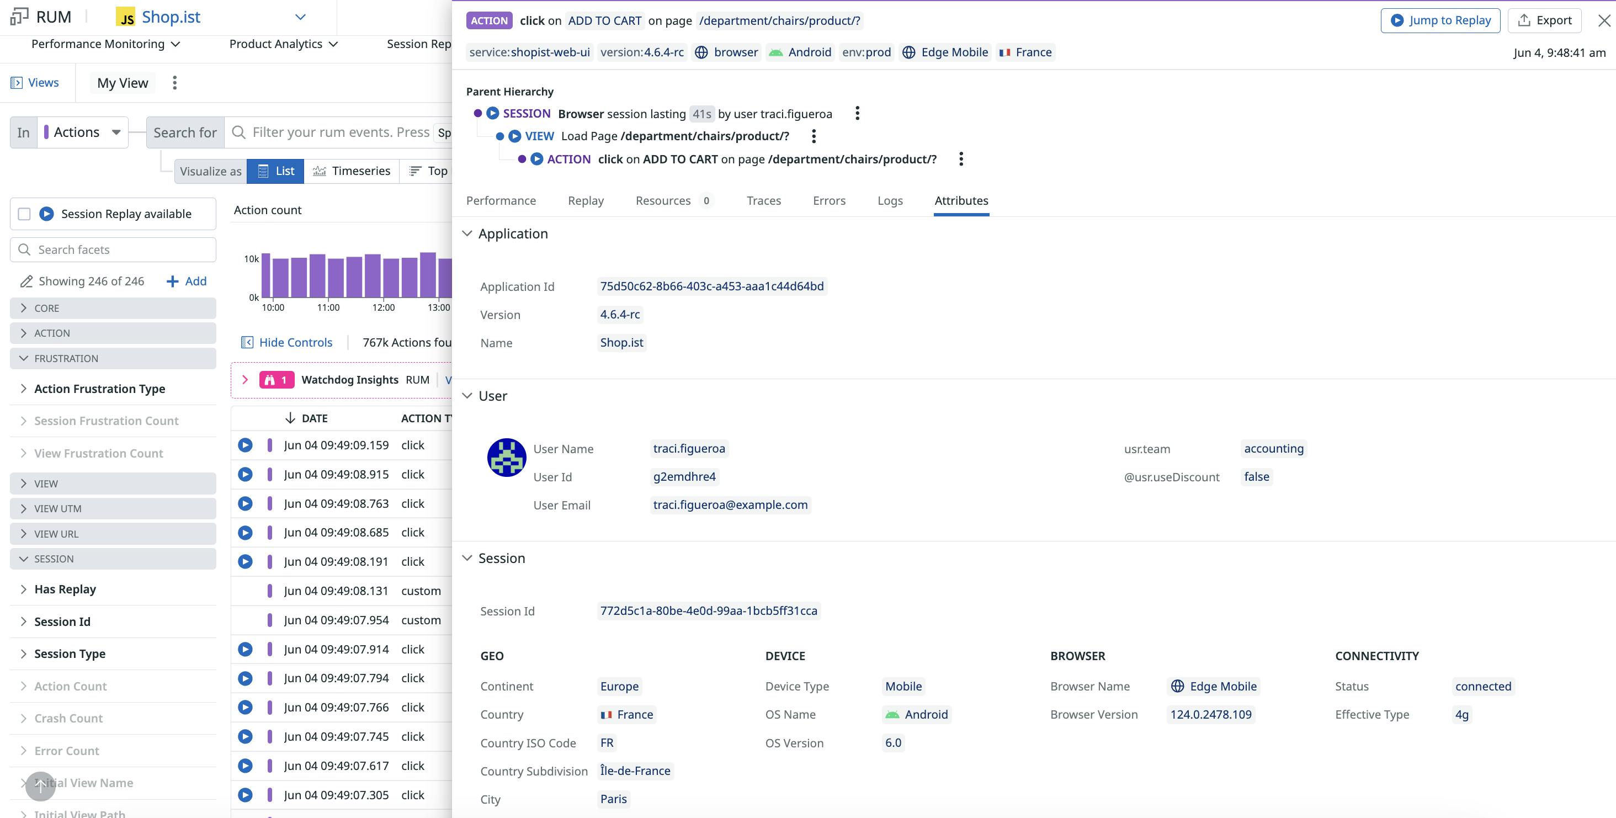Click the JS icon beside Shop.ist
Viewport: 1616px width, 818px height.
coord(125,17)
